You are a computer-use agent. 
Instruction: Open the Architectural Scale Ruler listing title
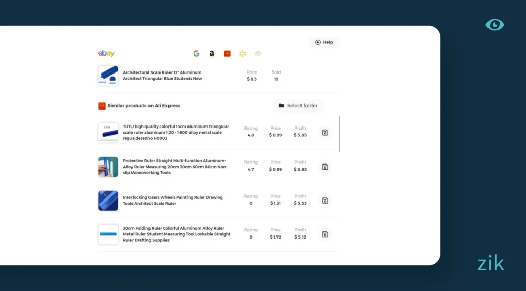pos(162,76)
